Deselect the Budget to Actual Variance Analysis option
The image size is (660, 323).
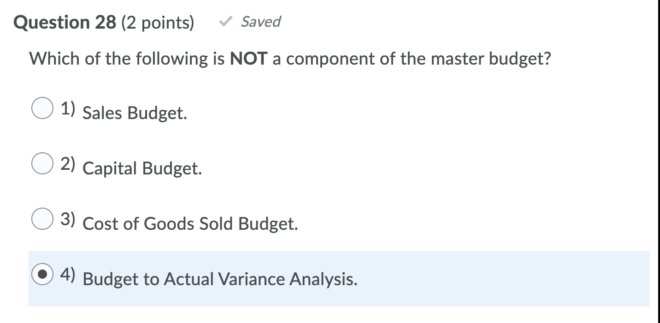coord(42,274)
